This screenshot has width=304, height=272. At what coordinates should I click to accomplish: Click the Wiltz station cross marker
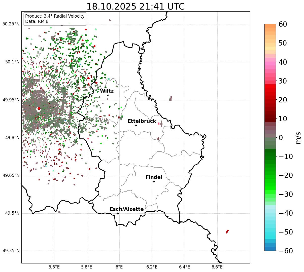[108, 95]
